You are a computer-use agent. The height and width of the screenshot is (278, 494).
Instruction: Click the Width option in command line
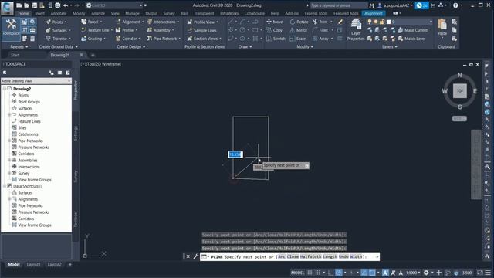356,256
